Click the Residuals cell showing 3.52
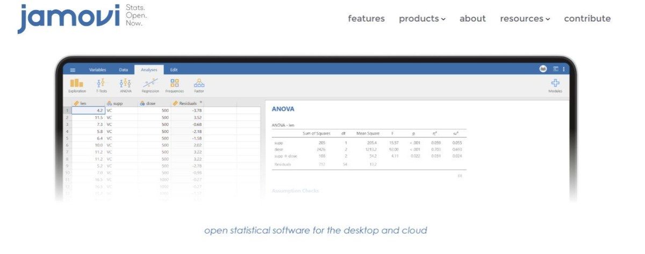645x254 pixels. click(x=188, y=117)
